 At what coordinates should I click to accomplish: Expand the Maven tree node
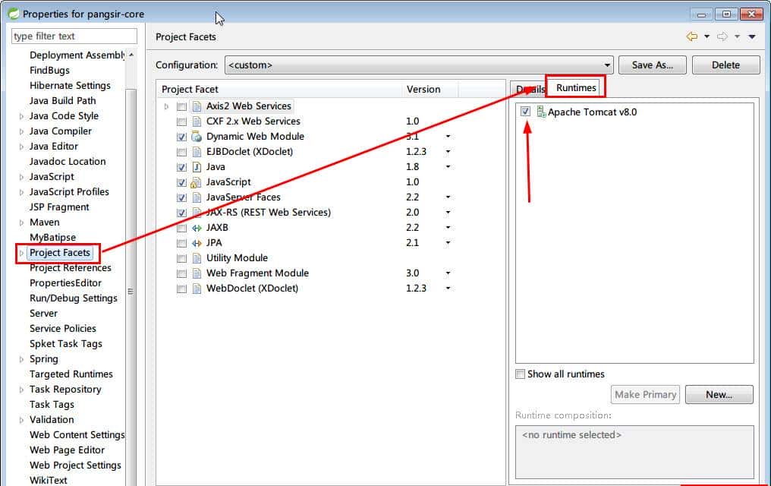coord(21,222)
